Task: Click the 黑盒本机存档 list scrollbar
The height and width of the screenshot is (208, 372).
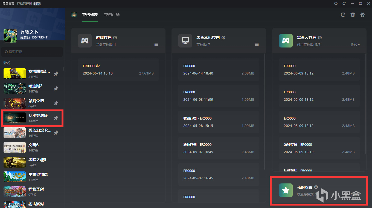Action: click(x=265, y=111)
